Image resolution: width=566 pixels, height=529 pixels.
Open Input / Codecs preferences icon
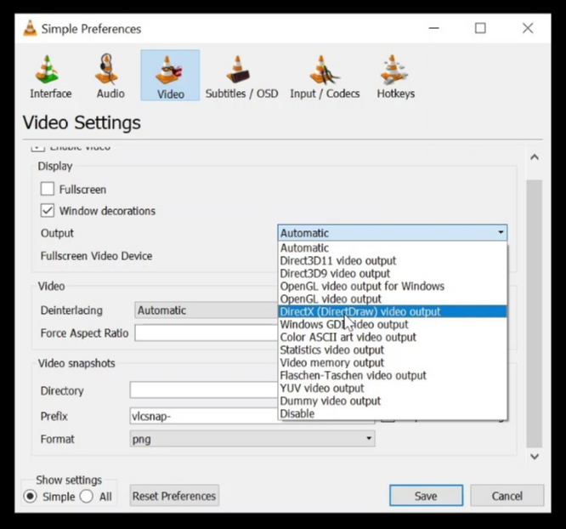[325, 76]
